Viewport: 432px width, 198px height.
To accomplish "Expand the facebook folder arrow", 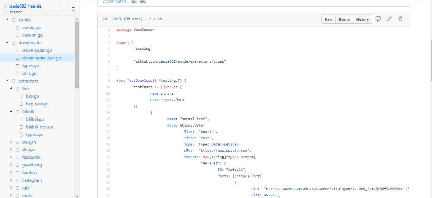I will 11,157.
